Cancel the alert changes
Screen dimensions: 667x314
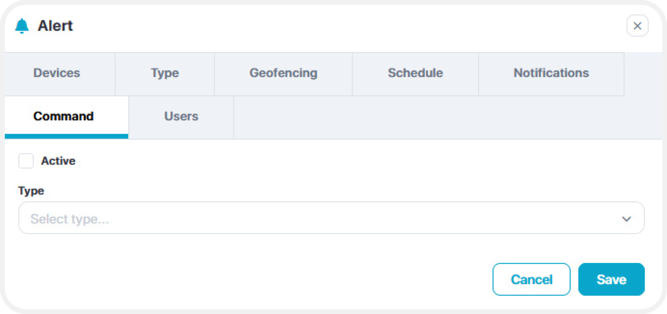[531, 279]
